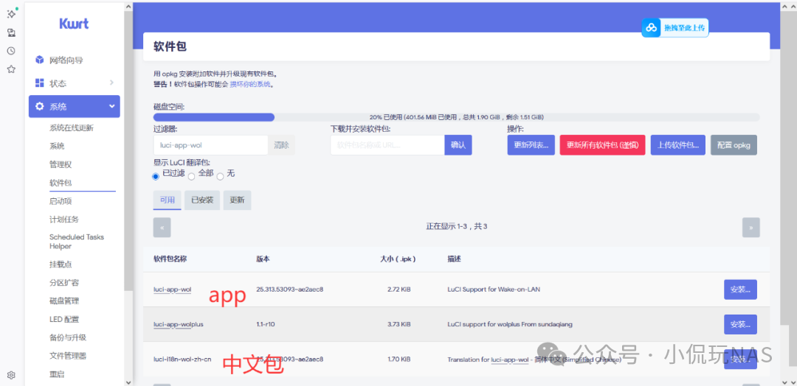Focus the 过滤器 filter input field

pos(210,145)
